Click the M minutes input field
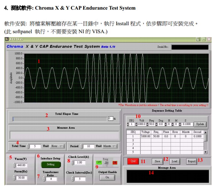 [176, 124]
